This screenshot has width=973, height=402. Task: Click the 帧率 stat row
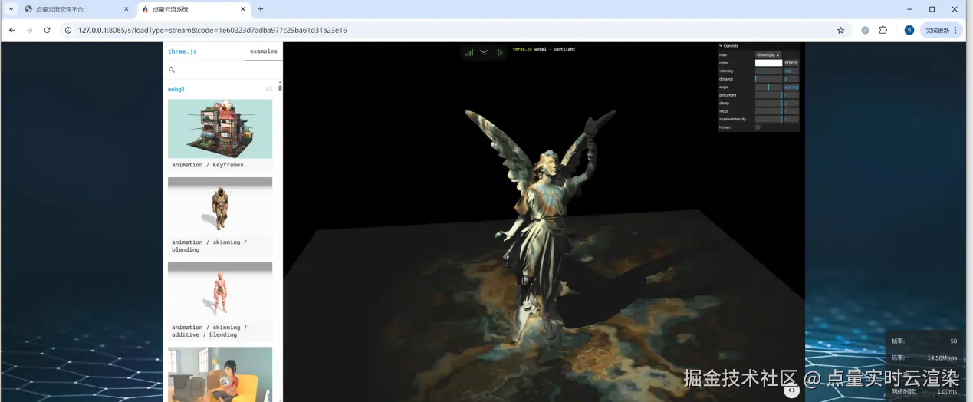click(924, 341)
